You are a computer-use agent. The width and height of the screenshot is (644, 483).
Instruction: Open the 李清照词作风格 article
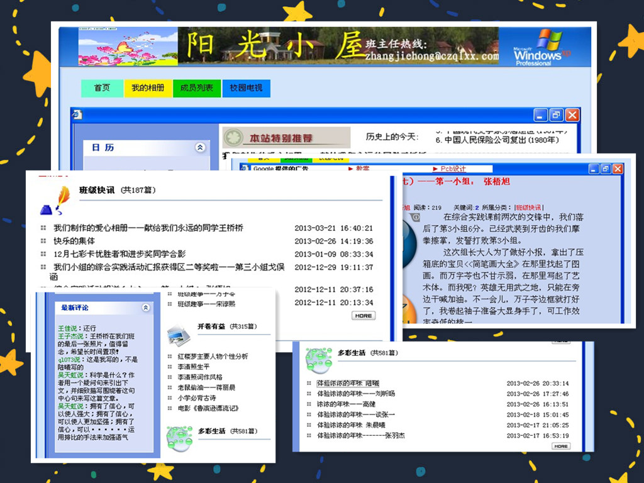pos(200,377)
